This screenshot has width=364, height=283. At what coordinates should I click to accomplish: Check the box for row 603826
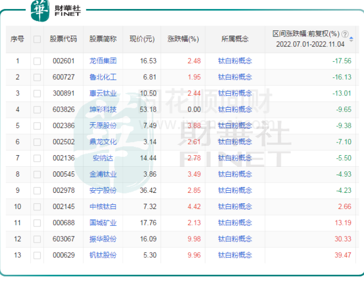[x=37, y=110]
